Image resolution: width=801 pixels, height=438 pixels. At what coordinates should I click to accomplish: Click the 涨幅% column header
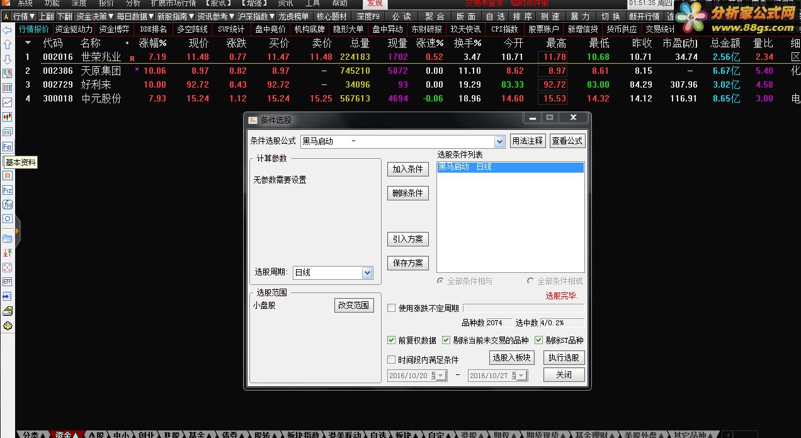pyautogui.click(x=153, y=43)
